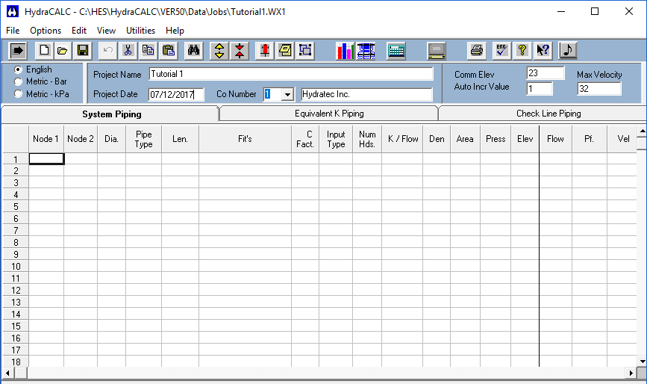Click horizontal scrollbar left arrow
Image resolution: width=647 pixels, height=384 pixels.
[7, 374]
